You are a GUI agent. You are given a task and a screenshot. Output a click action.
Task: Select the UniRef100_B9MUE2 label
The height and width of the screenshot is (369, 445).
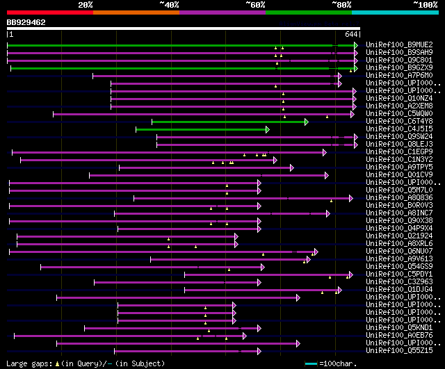click(399, 44)
